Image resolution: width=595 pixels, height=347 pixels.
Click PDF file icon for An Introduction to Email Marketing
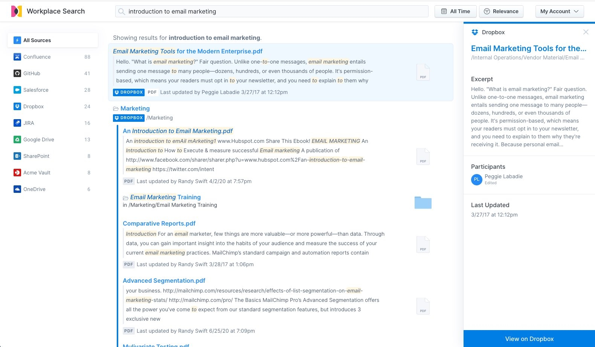(x=423, y=156)
